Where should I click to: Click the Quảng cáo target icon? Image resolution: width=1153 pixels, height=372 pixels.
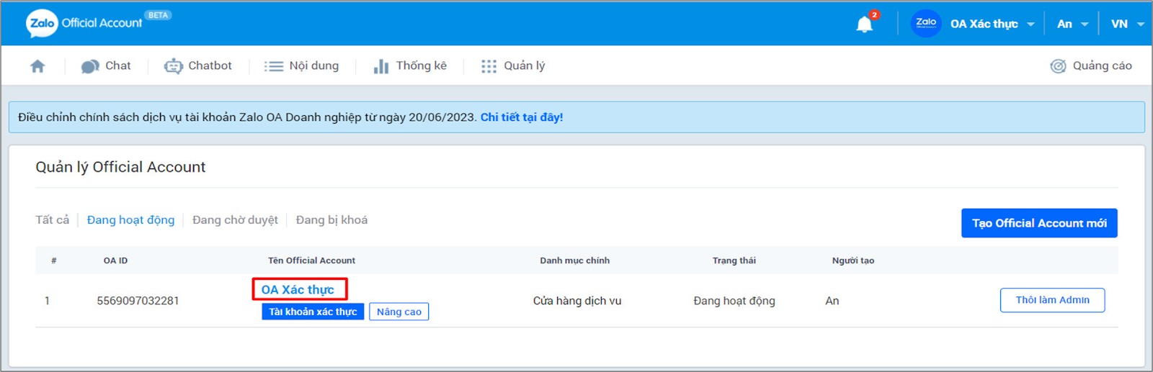click(x=1058, y=66)
